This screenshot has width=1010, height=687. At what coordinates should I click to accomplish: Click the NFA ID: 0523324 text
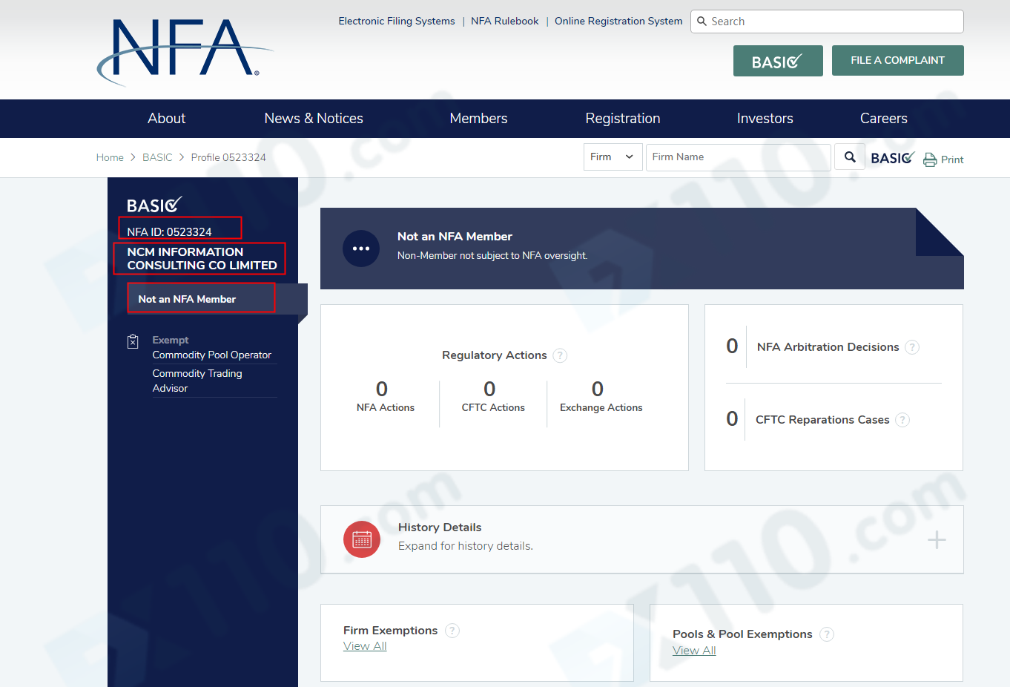click(169, 231)
